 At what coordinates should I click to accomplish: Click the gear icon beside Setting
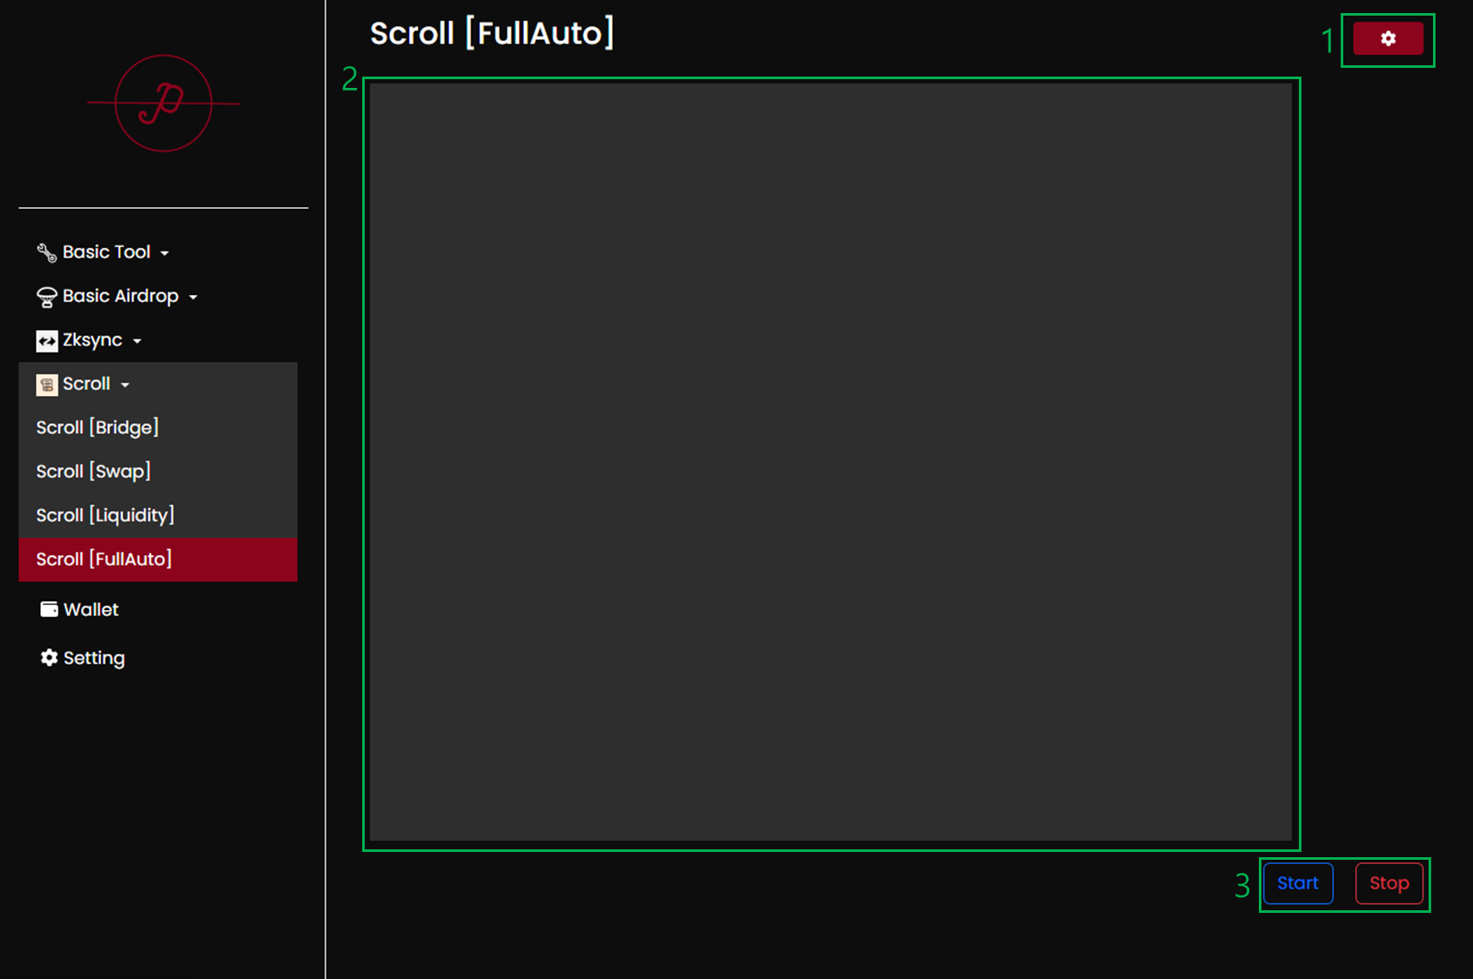(49, 658)
